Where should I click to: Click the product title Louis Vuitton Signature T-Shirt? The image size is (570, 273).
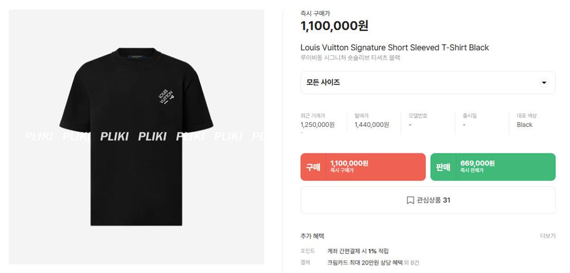[x=394, y=47]
